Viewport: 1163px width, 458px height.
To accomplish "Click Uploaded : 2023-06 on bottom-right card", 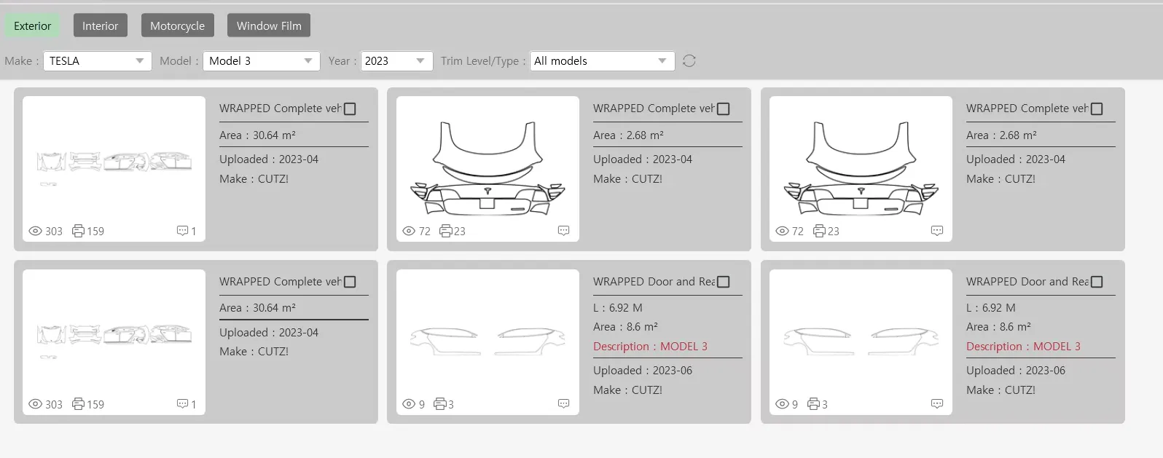I will (x=1016, y=371).
